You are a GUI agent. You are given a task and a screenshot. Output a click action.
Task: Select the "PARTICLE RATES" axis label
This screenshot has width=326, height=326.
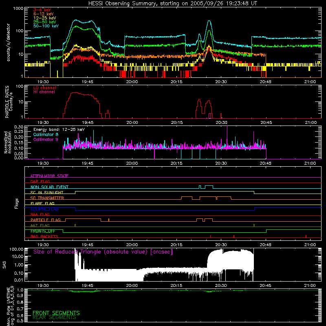[x=7, y=102]
